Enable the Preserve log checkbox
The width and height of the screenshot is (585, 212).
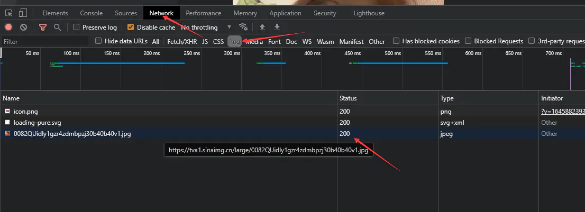(77, 27)
